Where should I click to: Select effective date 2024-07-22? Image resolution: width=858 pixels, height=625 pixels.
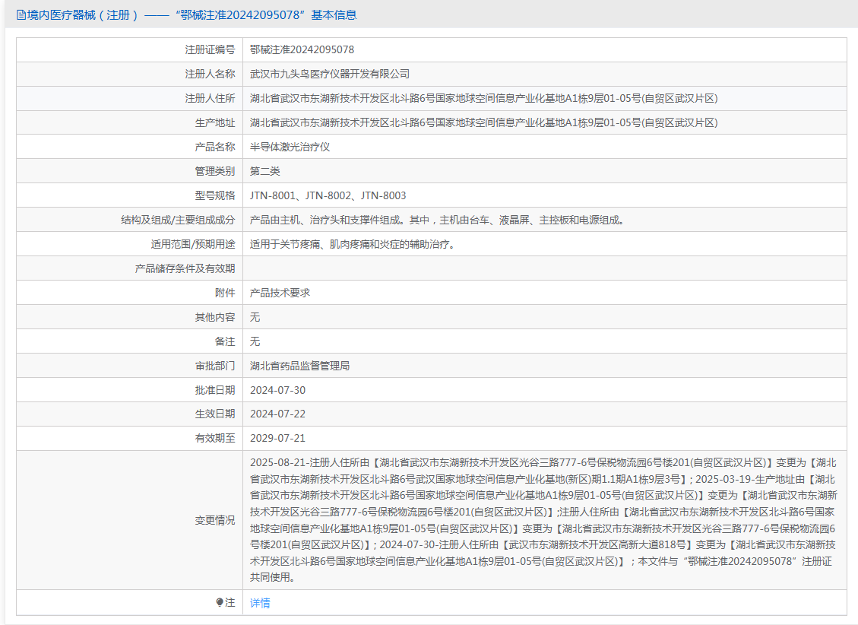coord(278,414)
